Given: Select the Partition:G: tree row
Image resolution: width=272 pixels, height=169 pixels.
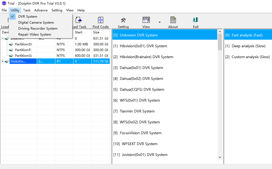Looking at the screenshot, I should (55, 56).
